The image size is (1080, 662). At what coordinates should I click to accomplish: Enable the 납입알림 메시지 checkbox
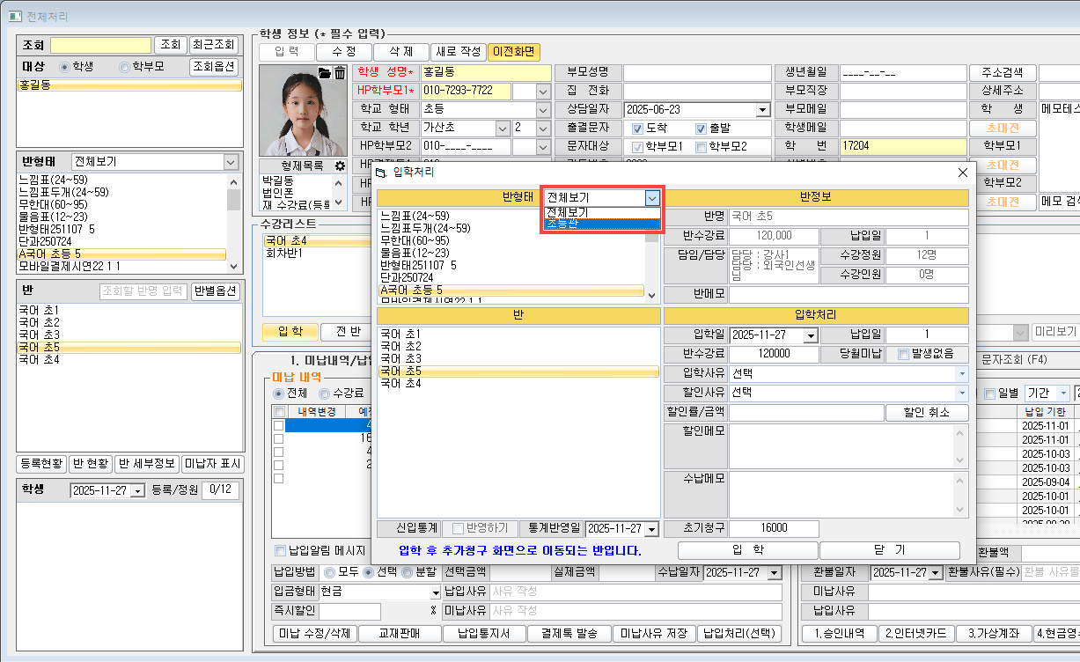pos(281,551)
